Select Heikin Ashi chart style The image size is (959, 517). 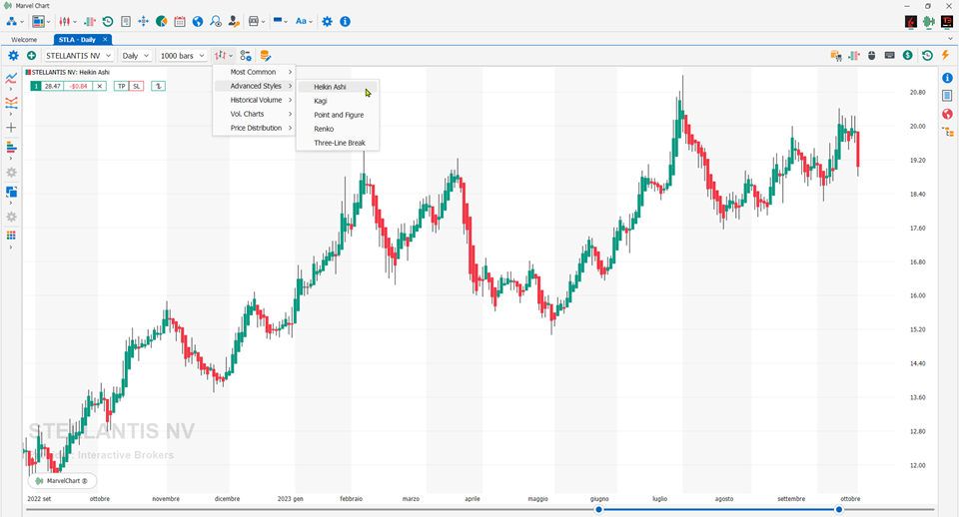[338, 87]
